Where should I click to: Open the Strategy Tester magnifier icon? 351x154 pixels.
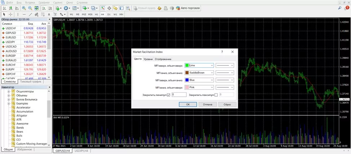pos(128,8)
